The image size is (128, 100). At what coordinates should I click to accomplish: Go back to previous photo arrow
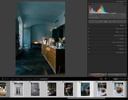5,79
